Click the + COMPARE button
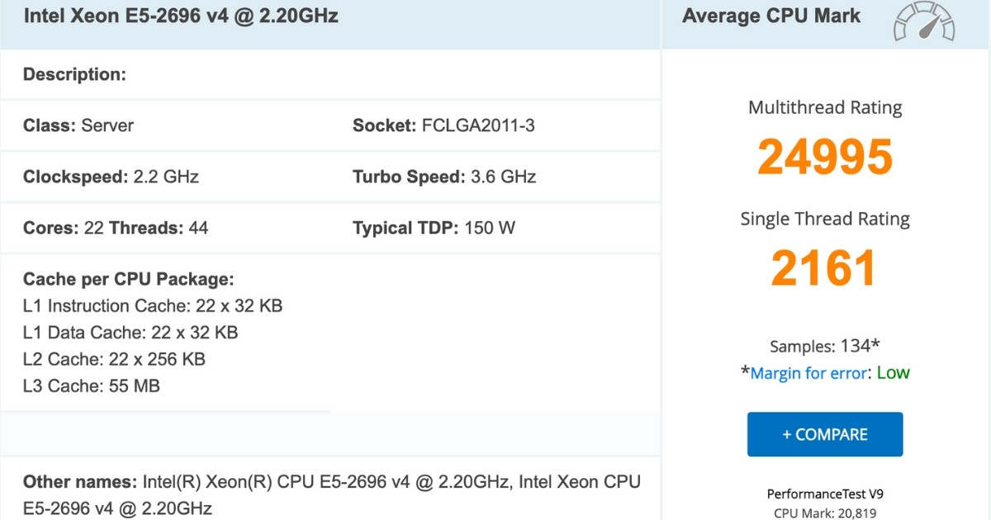 pos(824,434)
